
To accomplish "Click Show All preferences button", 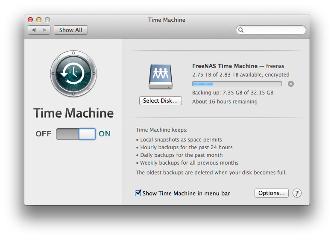I will (x=71, y=30).
